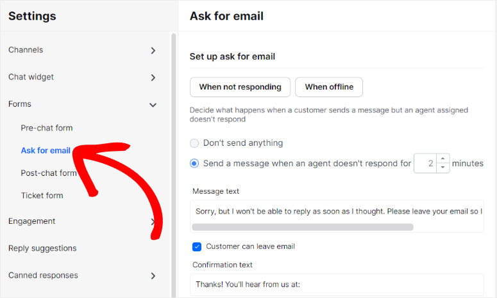
Task: Open Engagement settings
Action: [x=31, y=221]
